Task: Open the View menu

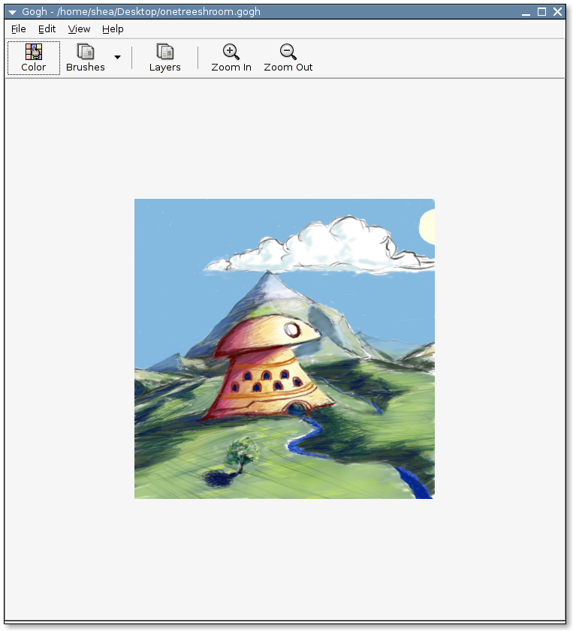Action: (79, 29)
